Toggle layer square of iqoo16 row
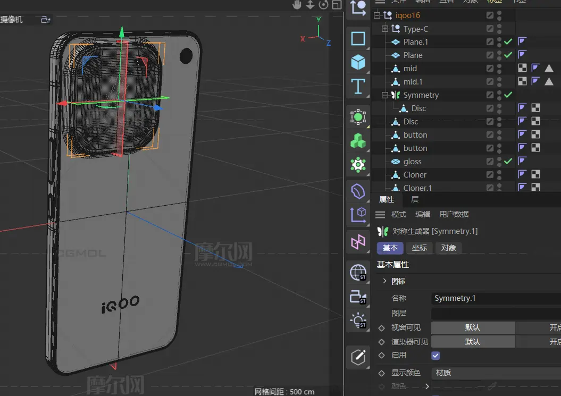 (x=490, y=15)
